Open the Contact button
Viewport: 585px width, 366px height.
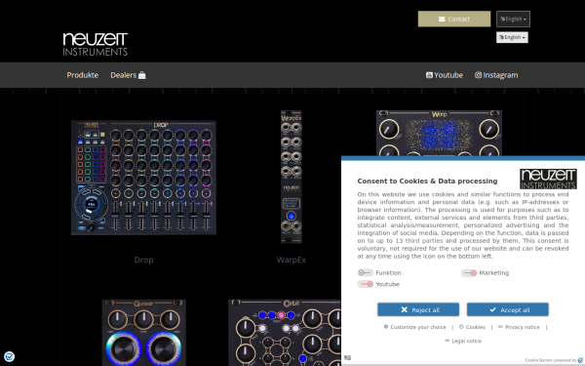coord(454,20)
